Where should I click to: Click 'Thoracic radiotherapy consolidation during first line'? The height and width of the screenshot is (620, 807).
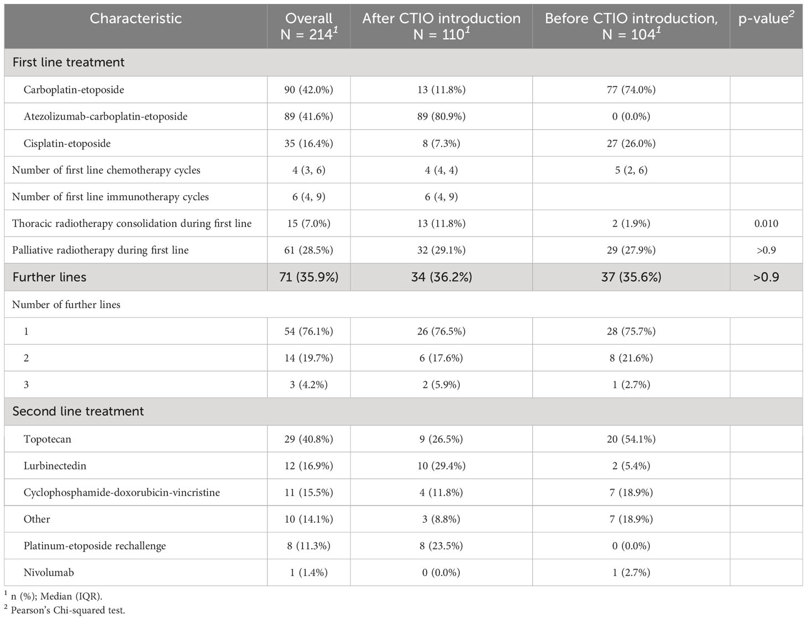(132, 223)
